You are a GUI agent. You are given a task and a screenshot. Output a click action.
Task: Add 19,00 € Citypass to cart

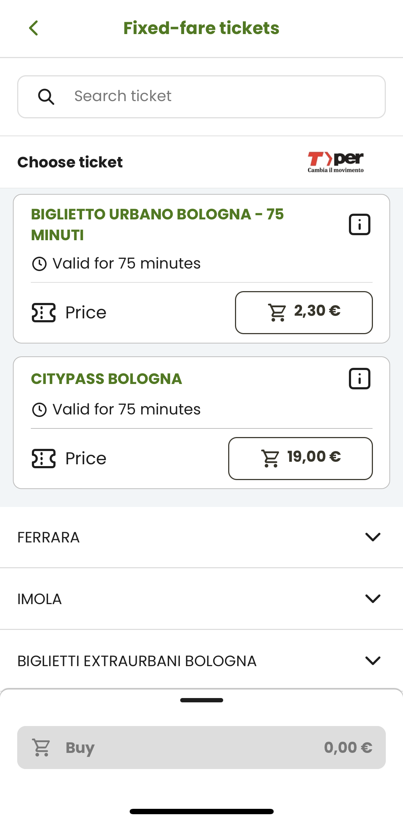click(x=300, y=458)
